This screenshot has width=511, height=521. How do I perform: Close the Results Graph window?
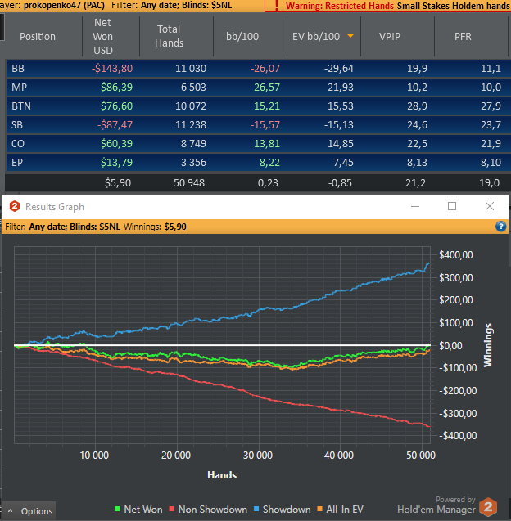(490, 206)
